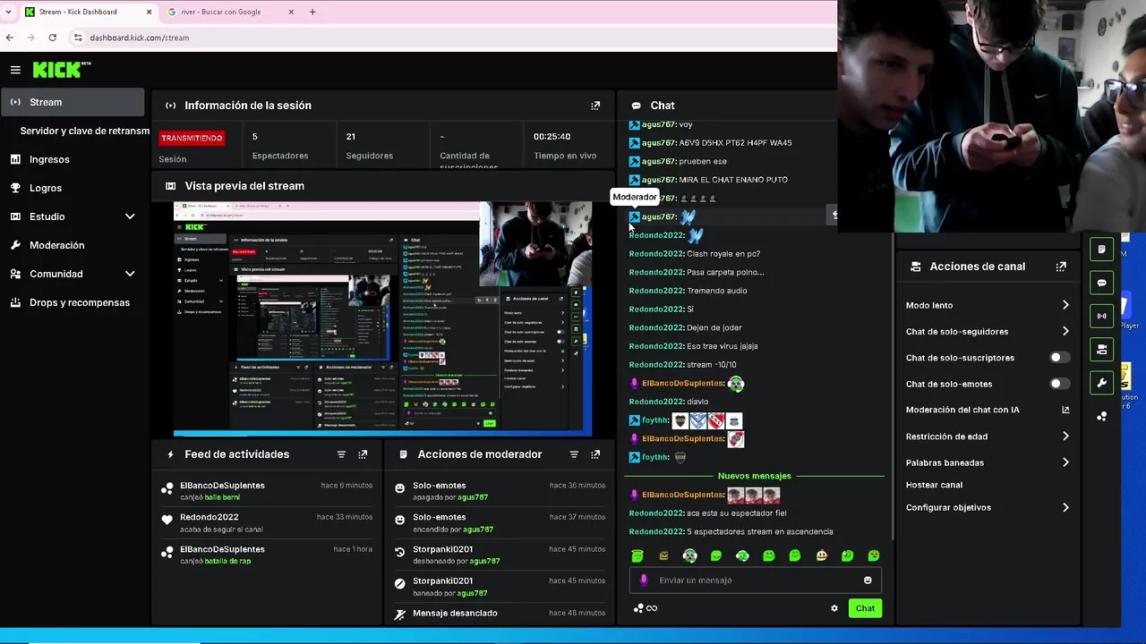Click the stream preview thumbnail
The height and width of the screenshot is (644, 1146).
pyautogui.click(x=382, y=318)
